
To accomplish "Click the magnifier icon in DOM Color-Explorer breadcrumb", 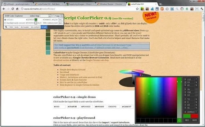I will click(6, 27).
